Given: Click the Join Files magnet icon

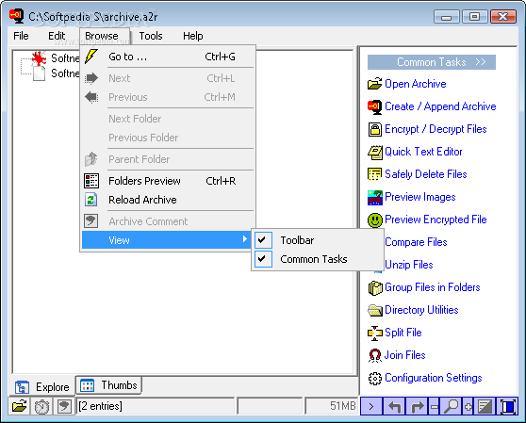Looking at the screenshot, I should (375, 355).
